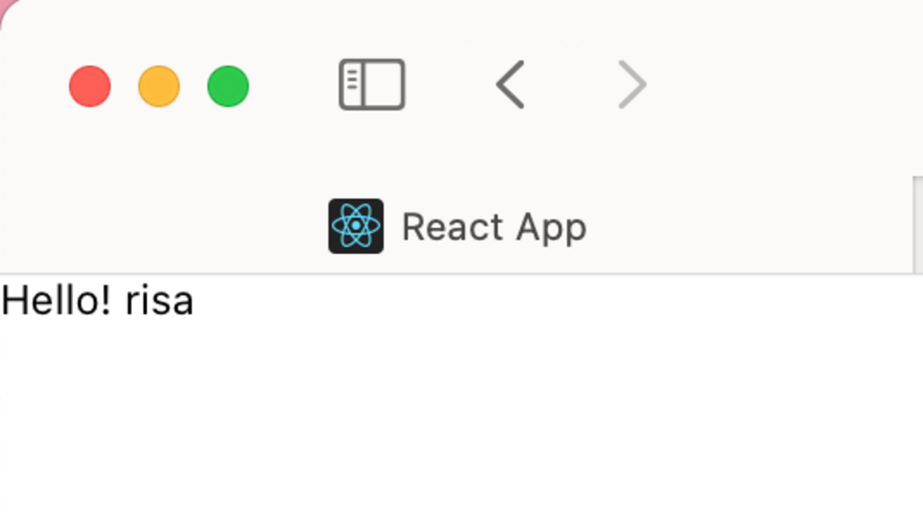Screen dimensions: 923x518
Task: Minimize the window using the yellow button
Action: tap(158, 87)
